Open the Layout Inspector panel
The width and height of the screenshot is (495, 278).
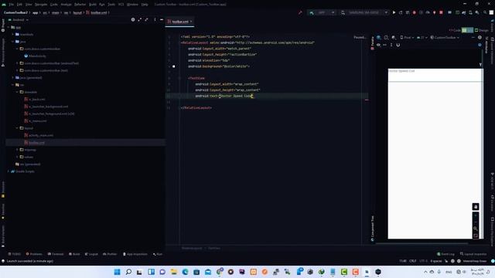(473, 254)
